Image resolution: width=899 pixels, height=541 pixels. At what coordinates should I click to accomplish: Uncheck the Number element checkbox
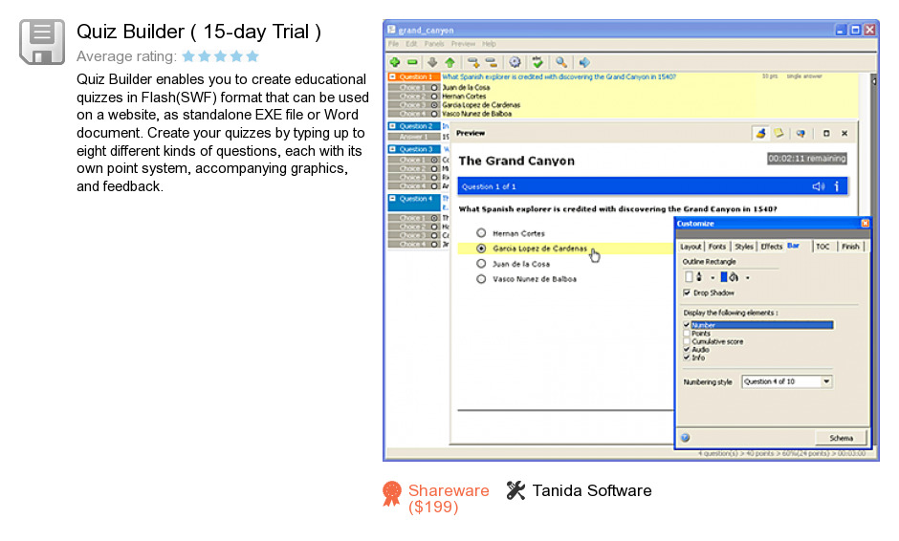click(x=687, y=324)
